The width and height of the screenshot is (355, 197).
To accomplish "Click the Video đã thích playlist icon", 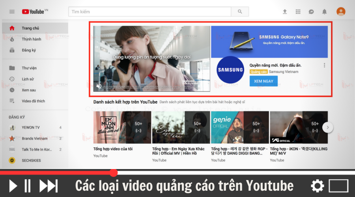I will pos(12,101).
